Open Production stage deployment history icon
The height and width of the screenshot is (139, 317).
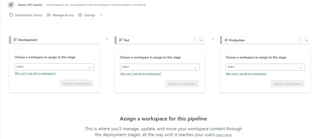(x=301, y=40)
